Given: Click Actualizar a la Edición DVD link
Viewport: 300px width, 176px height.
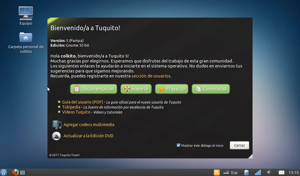Looking at the screenshot, I should point(88,136).
